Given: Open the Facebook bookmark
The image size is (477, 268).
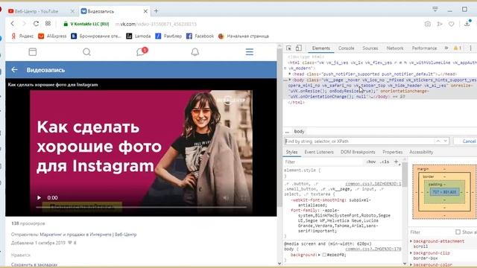Looking at the screenshot, I should (x=200, y=36).
